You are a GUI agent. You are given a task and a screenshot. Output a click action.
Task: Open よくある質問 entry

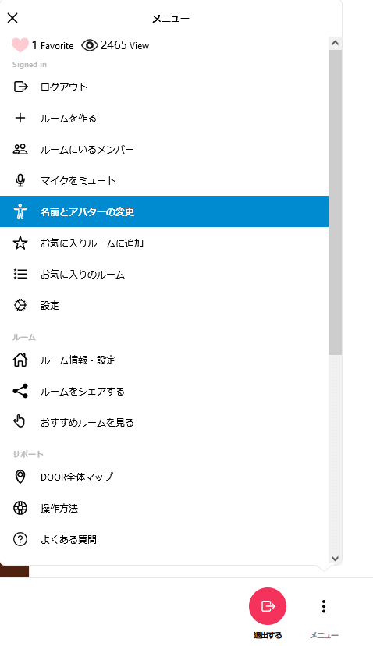click(164, 539)
